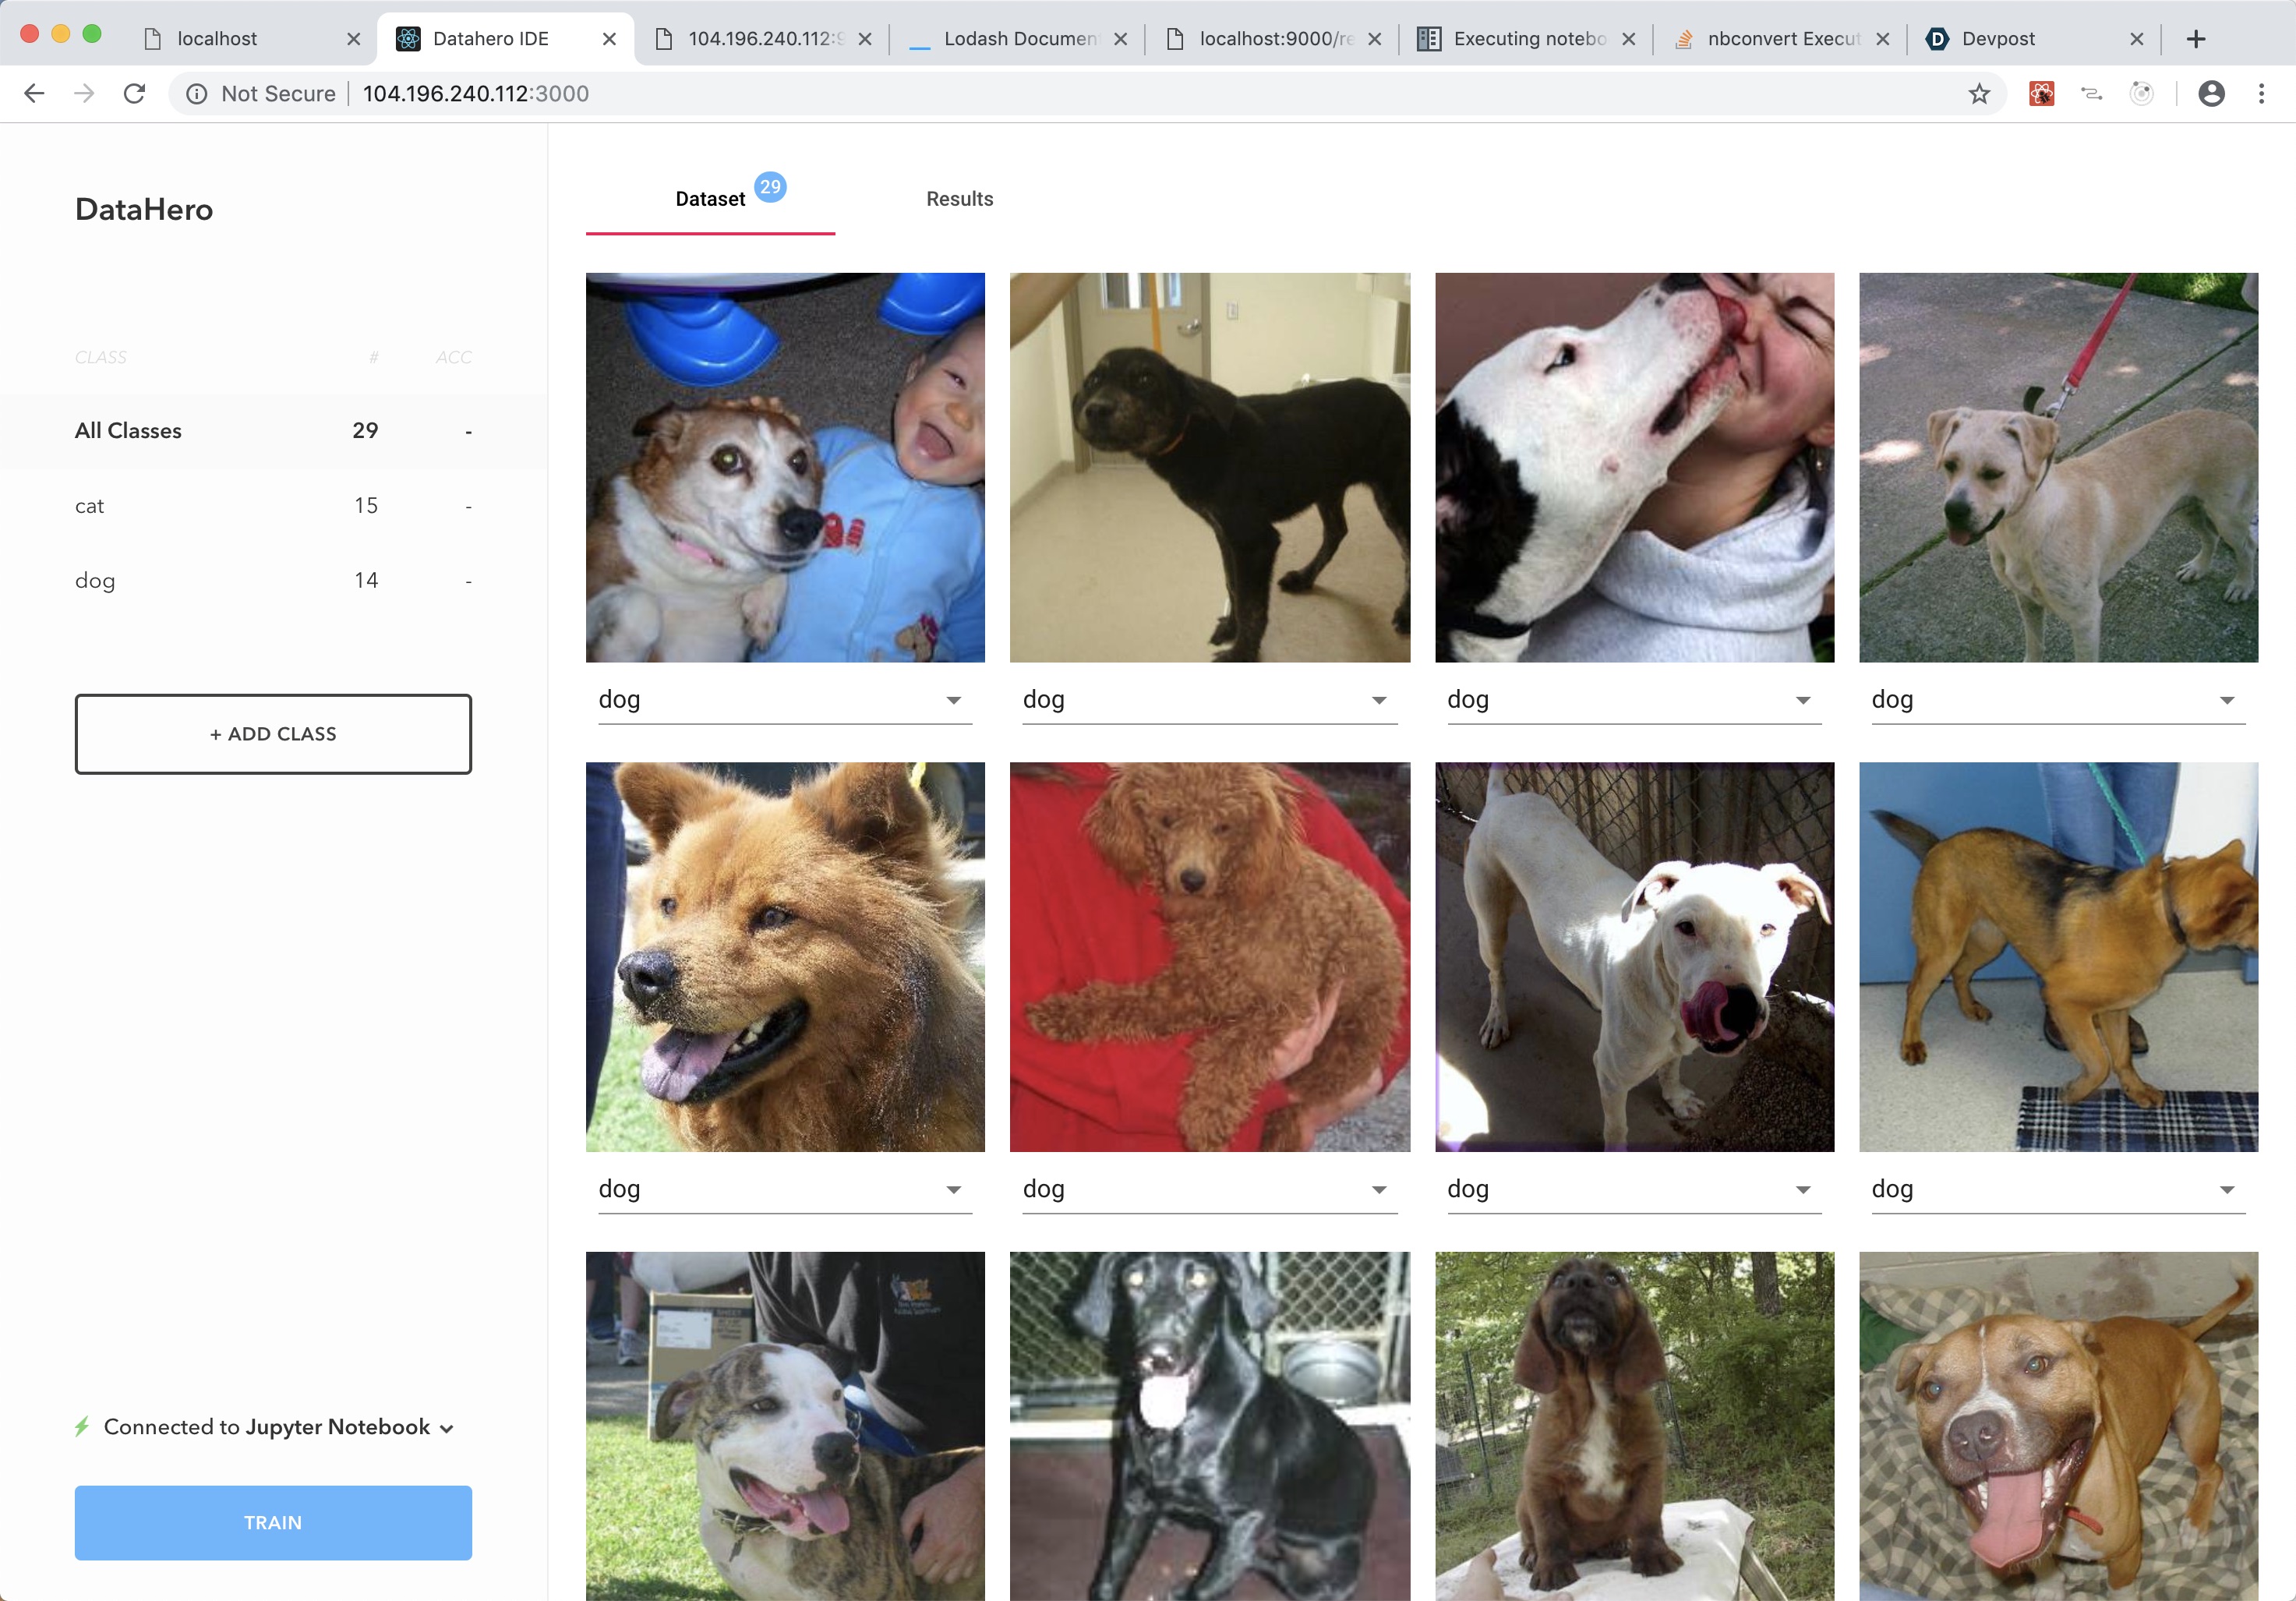The height and width of the screenshot is (1601, 2296).
Task: Reload the page with refresh icon
Action: pos(134,94)
